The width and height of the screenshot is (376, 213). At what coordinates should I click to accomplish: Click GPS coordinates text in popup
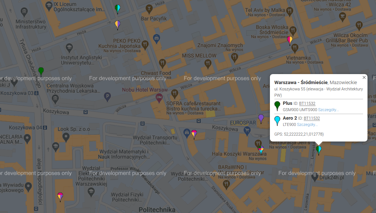point(299,134)
